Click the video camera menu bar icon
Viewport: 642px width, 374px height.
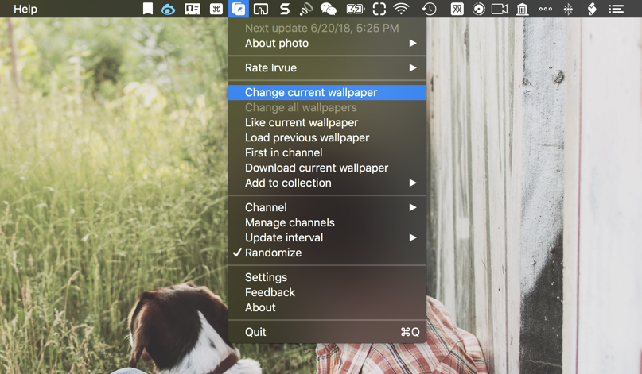[500, 10]
